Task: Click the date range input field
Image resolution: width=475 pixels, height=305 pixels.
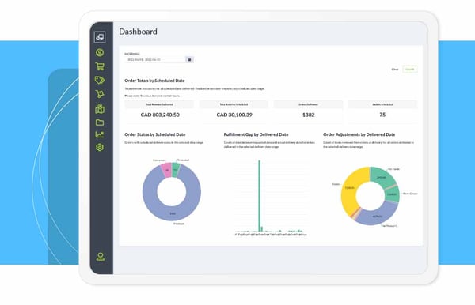Action: point(155,59)
